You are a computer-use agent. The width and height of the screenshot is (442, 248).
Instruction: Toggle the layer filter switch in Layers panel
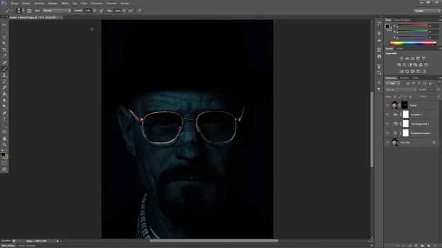tap(439, 83)
